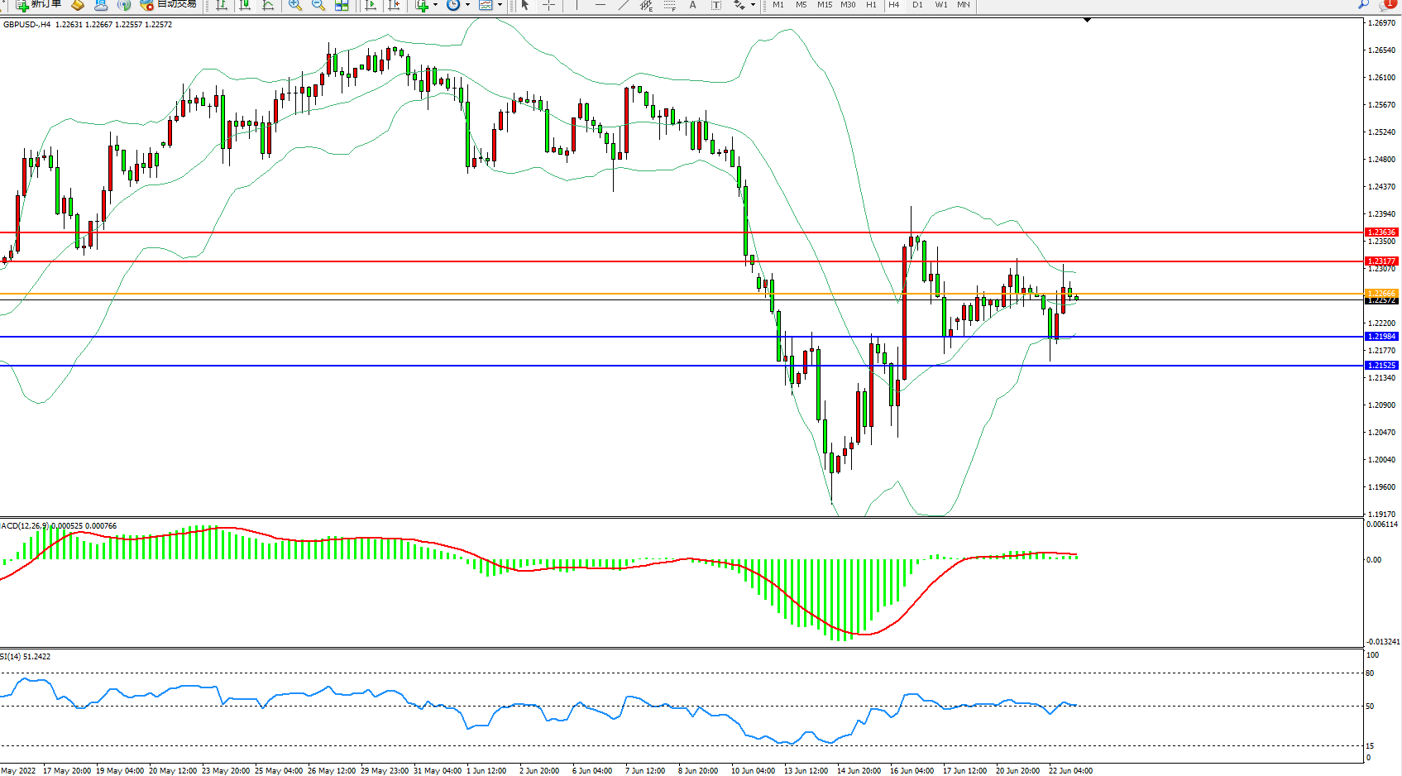Draw a horizontal line tool
The width and height of the screenshot is (1402, 776).
click(601, 5)
